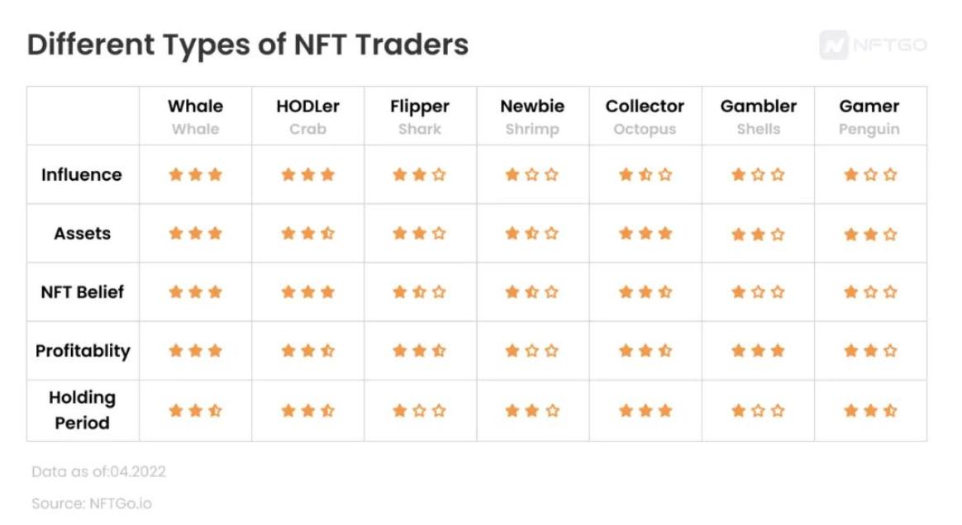The image size is (962, 525).
Task: Select the Flipper NFT Belief stars
Action: coord(420,292)
